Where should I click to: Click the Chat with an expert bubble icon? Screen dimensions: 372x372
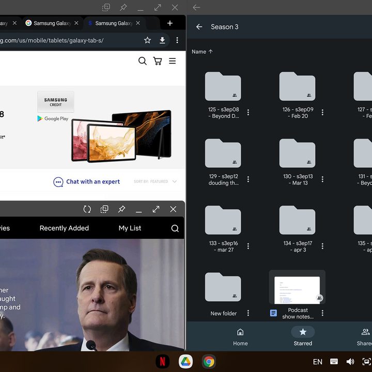(x=58, y=182)
